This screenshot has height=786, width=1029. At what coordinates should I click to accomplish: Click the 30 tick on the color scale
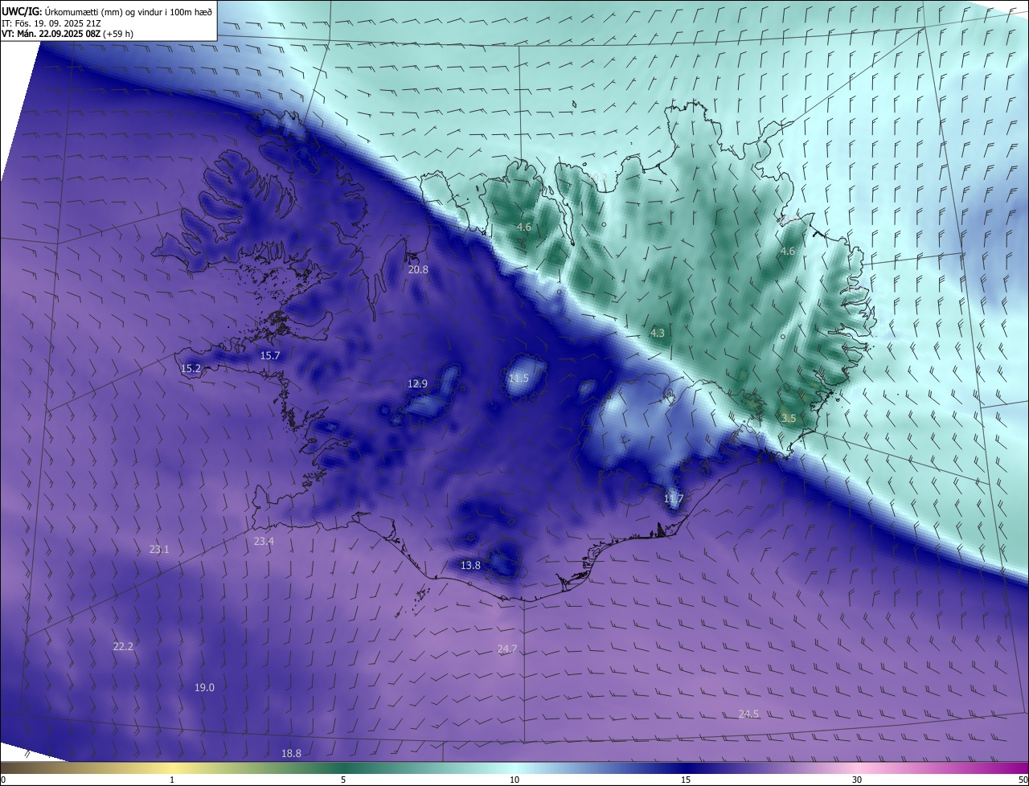pyautogui.click(x=857, y=780)
